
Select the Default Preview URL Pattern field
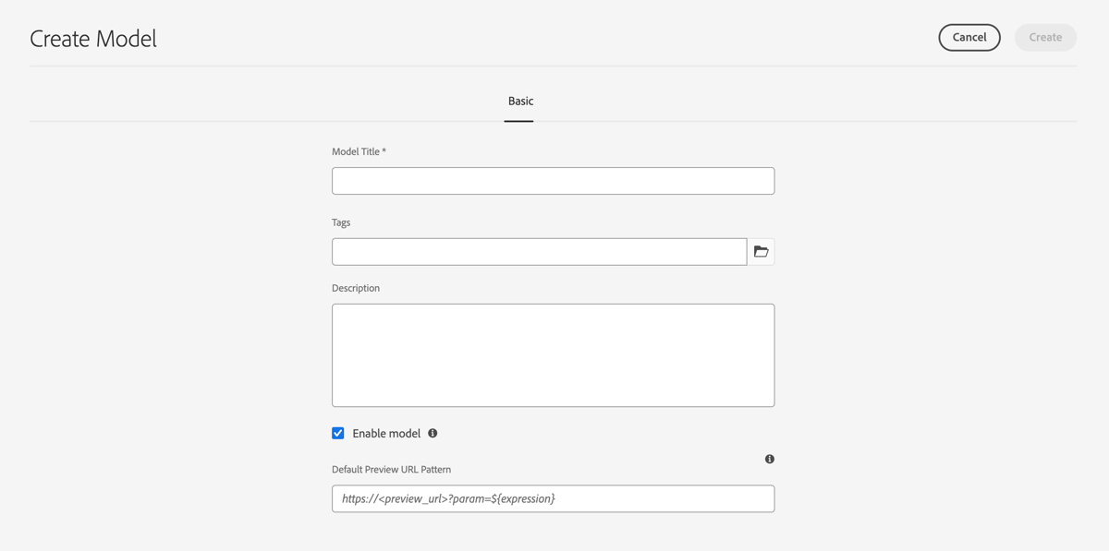pyautogui.click(x=553, y=498)
